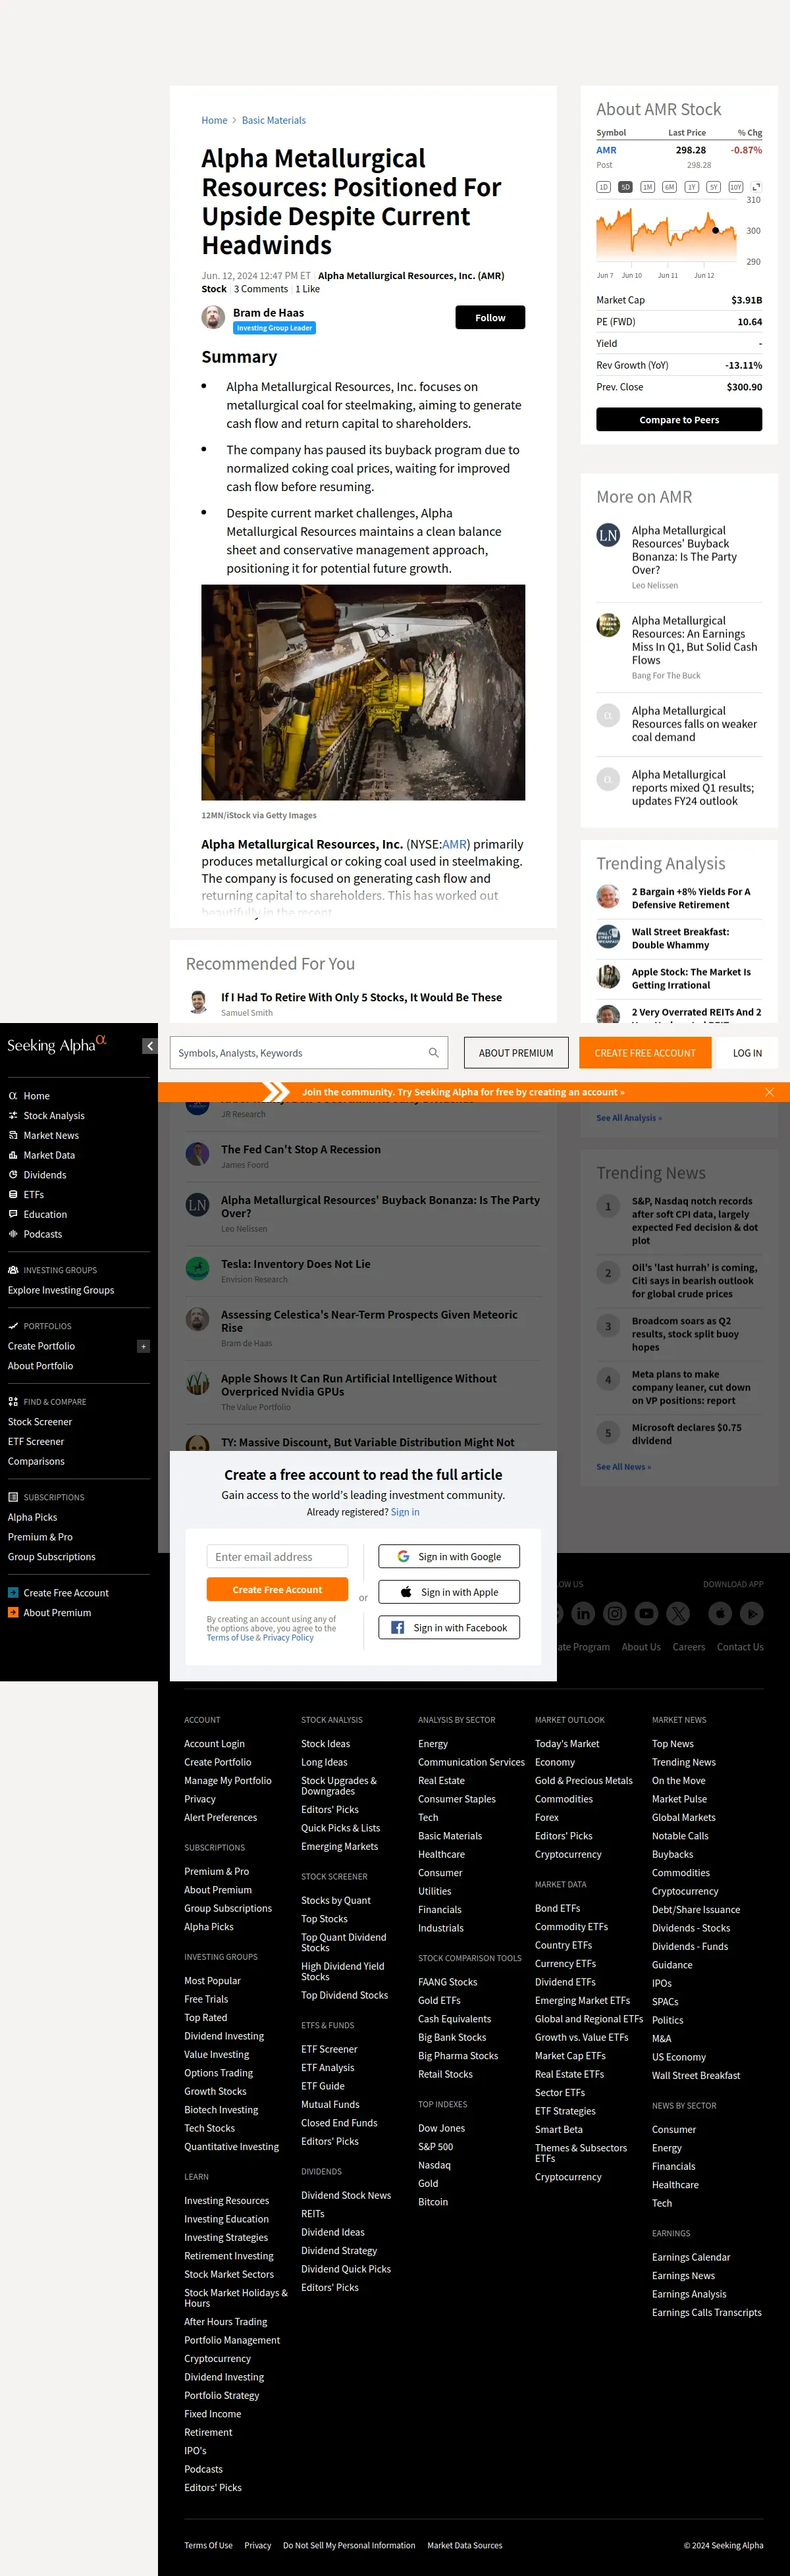Click the ETFs sidebar icon
The image size is (790, 2576).
13,1194
